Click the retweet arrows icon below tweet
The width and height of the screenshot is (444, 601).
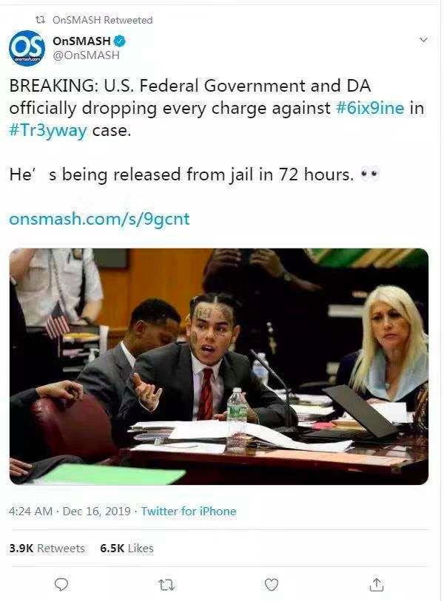(166, 585)
